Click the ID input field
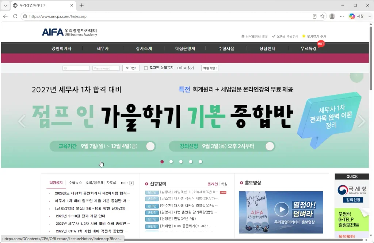 pyautogui.click(x=76, y=68)
